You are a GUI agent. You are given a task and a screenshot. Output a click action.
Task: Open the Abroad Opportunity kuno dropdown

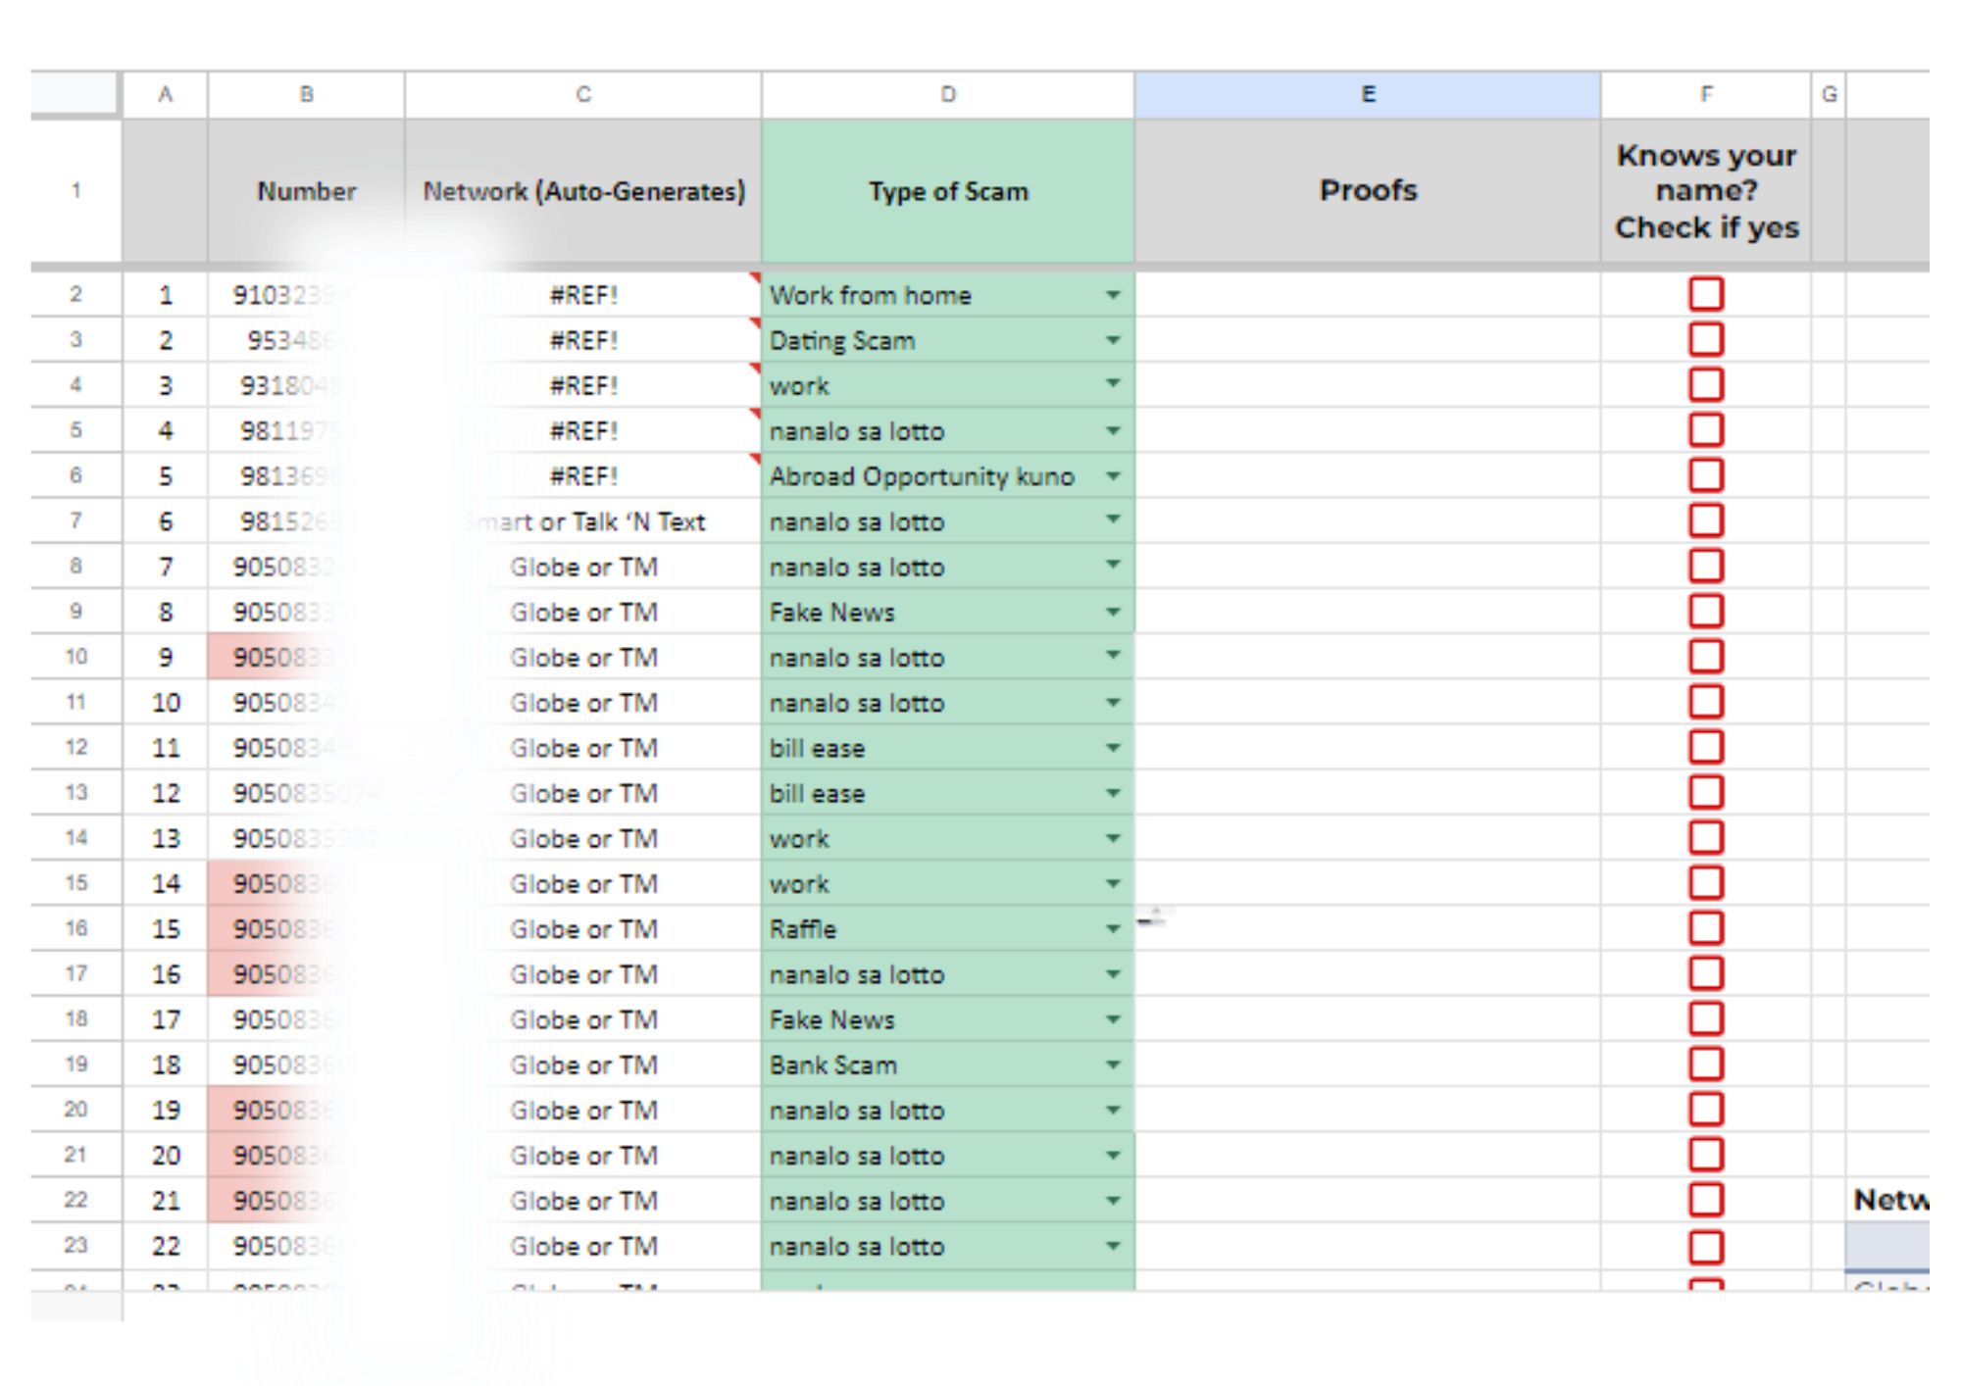1112,476
